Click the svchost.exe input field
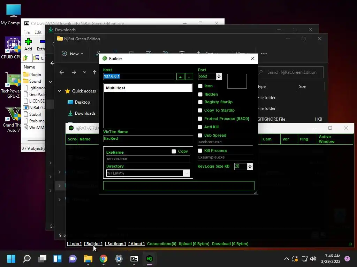 pos(225,142)
